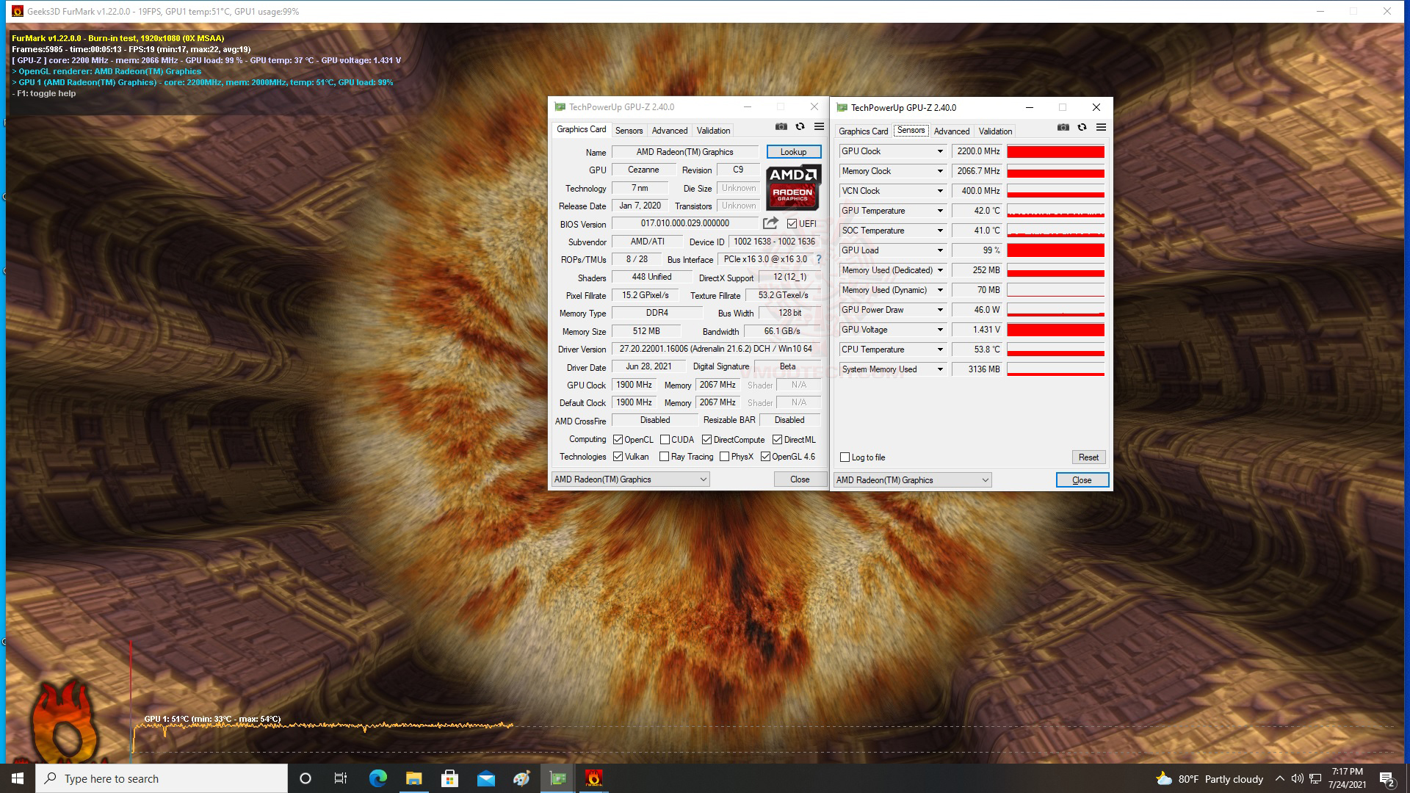
Task: Expand GPU Clock sensor dropdown arrow
Action: 939,151
